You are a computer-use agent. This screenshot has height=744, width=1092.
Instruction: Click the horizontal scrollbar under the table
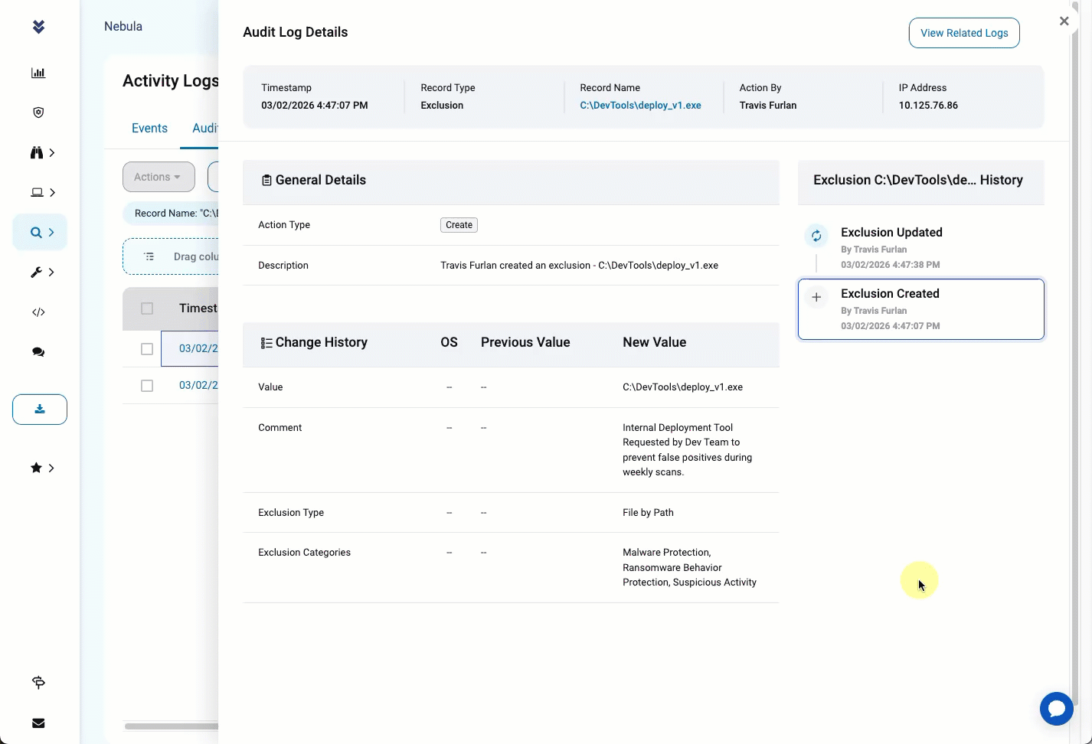point(172,726)
